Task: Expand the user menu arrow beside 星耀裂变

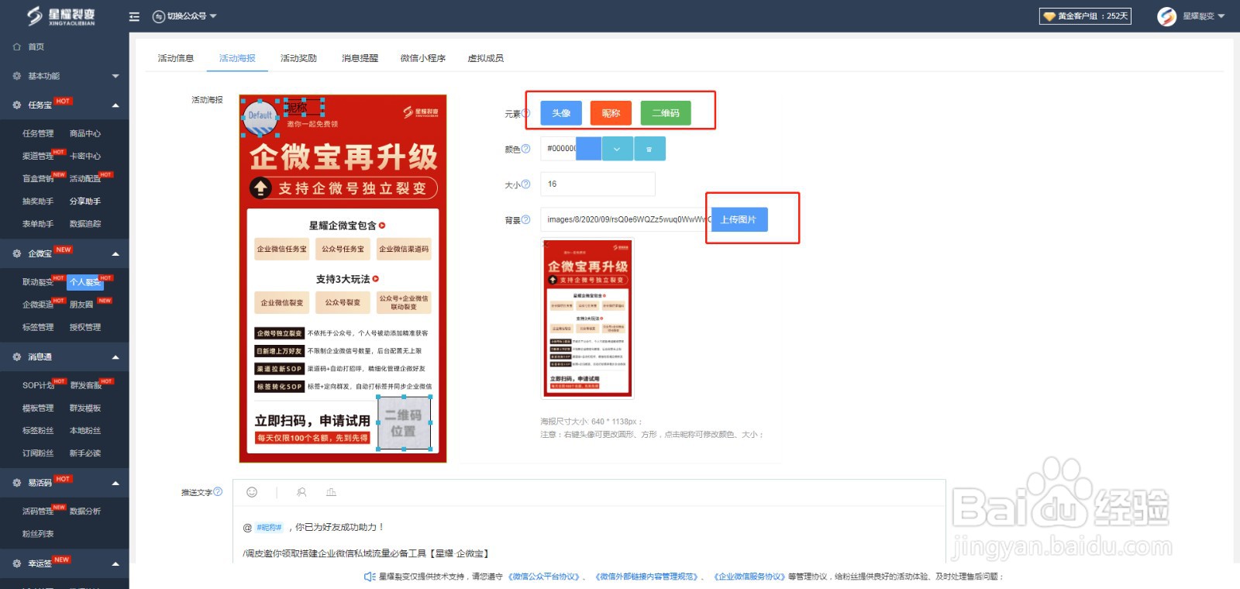Action: pos(1221,16)
